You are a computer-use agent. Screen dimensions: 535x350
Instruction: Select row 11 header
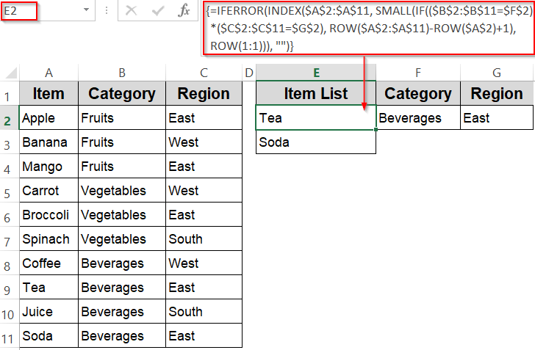(10, 336)
